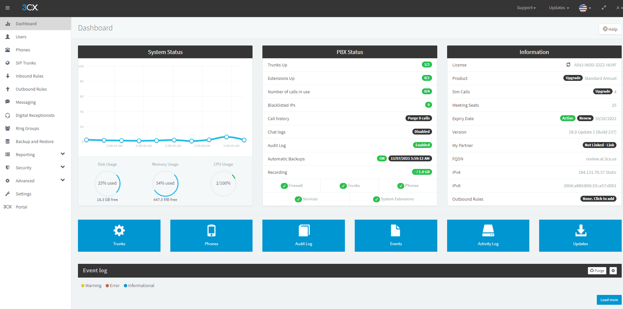Click the Ring Groups people icon
Viewport: 623px width, 309px height.
pos(8,128)
